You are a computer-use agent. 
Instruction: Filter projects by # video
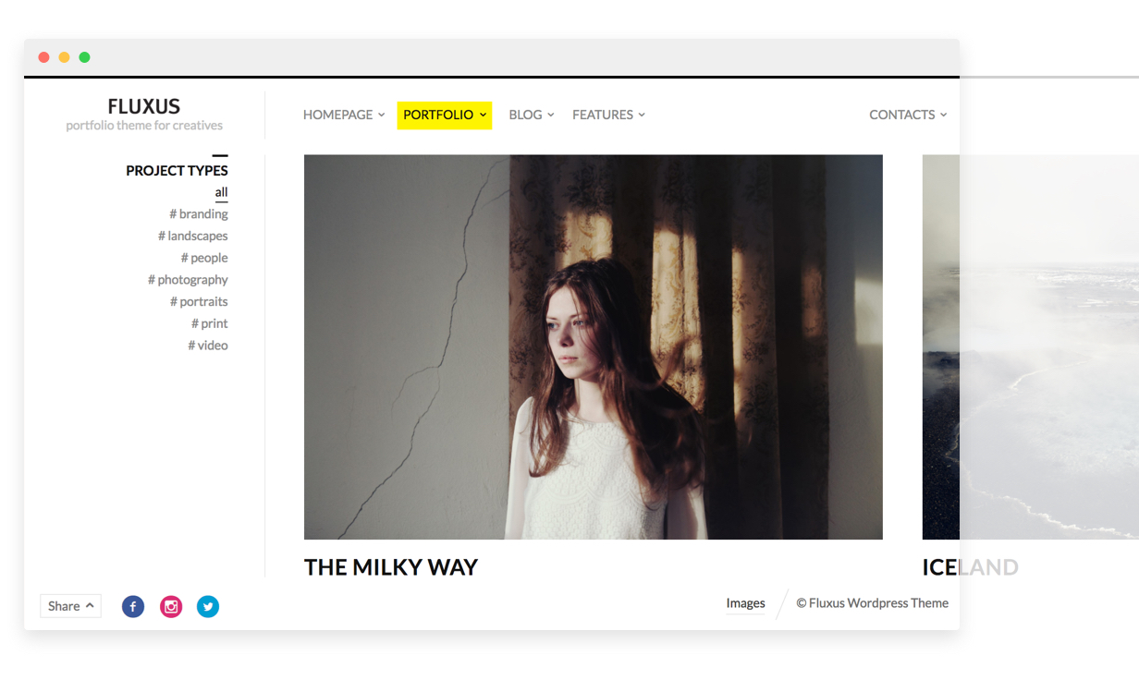[208, 345]
